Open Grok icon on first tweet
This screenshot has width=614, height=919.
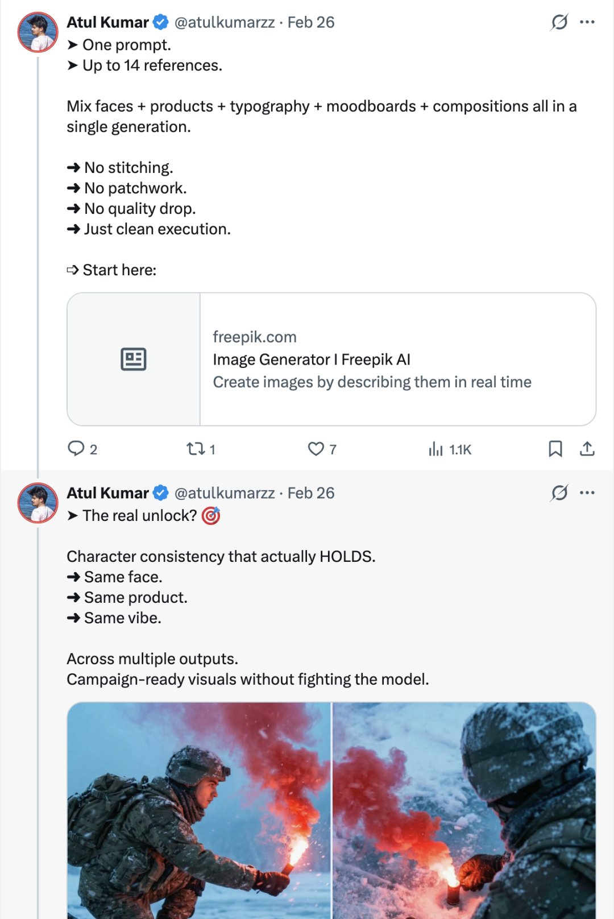click(x=559, y=22)
